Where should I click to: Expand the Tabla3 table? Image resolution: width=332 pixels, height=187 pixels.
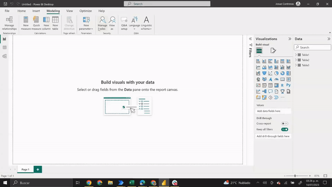tap(296, 65)
